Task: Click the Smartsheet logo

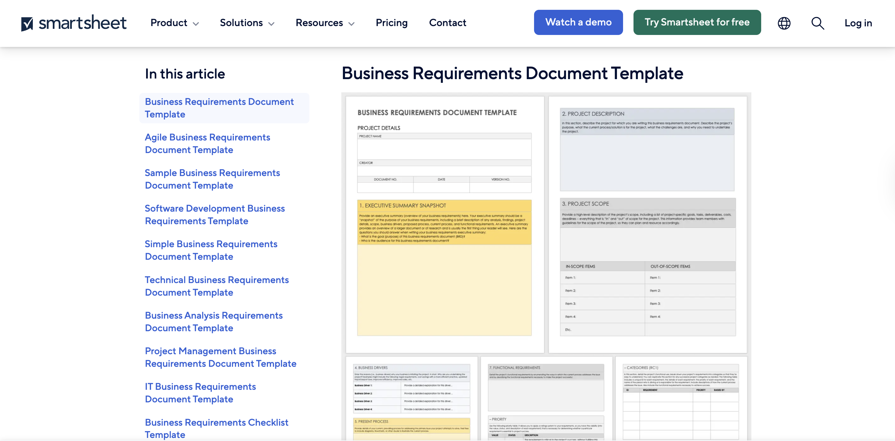Action: (x=74, y=23)
